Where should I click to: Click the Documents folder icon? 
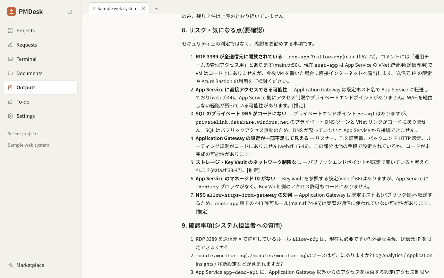pos(10,73)
